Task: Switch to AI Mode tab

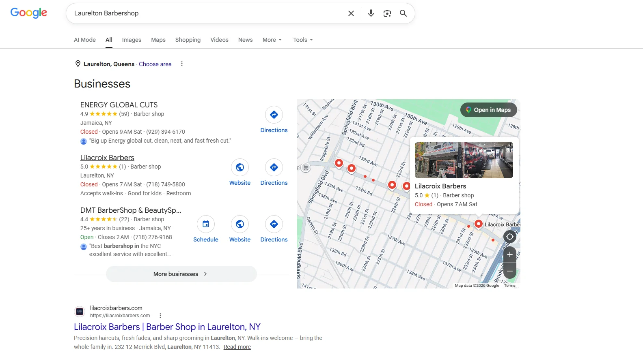Action: coord(85,40)
